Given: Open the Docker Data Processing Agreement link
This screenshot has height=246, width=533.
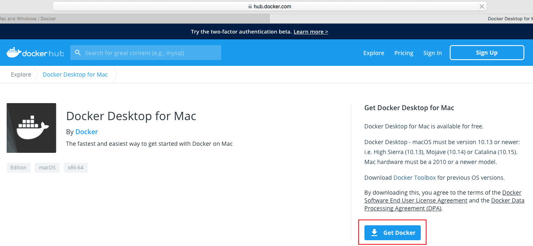Looking at the screenshot, I should click(x=444, y=205).
